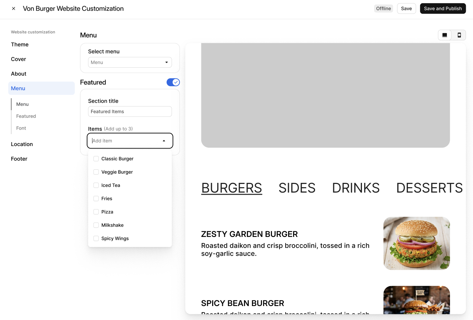Click the gray cover image placeholder

tap(325, 95)
